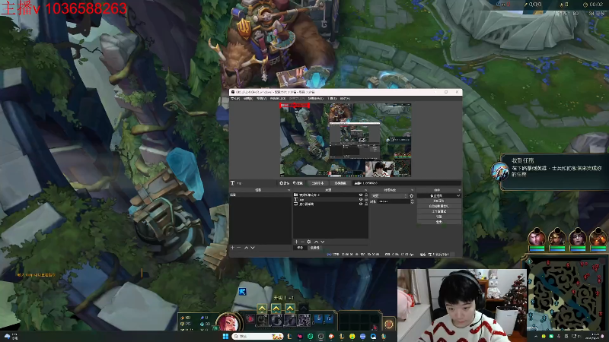Image resolution: width=609 pixels, height=342 pixels.
Task: Toggle visibility eye of the text source
Action: 360,199
